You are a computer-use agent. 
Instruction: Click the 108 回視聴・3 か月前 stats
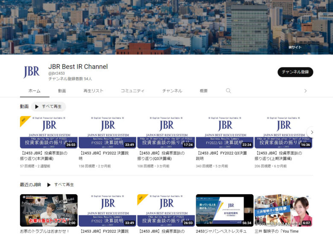coord(153,166)
